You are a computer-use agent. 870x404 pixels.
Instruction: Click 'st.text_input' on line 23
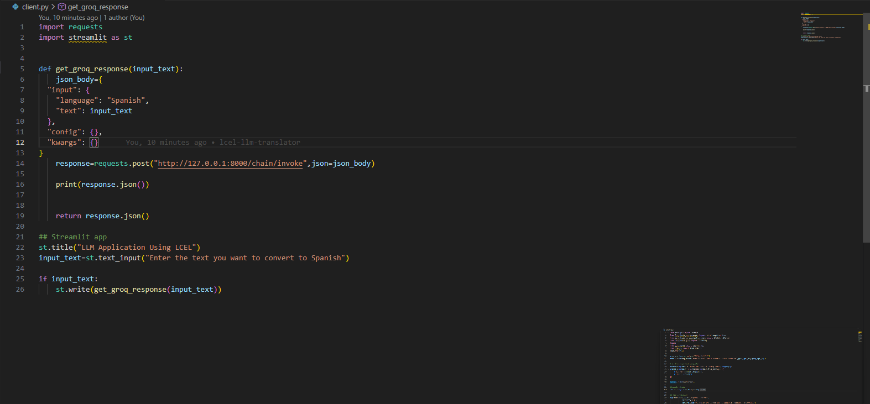(x=113, y=258)
